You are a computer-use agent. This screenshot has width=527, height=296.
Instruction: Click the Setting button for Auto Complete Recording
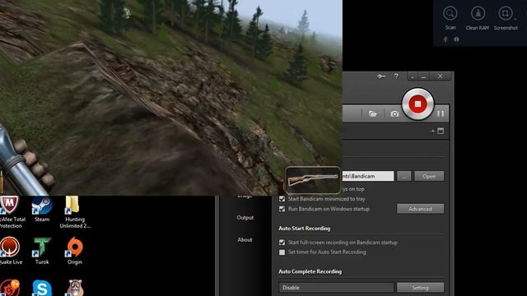(x=420, y=288)
